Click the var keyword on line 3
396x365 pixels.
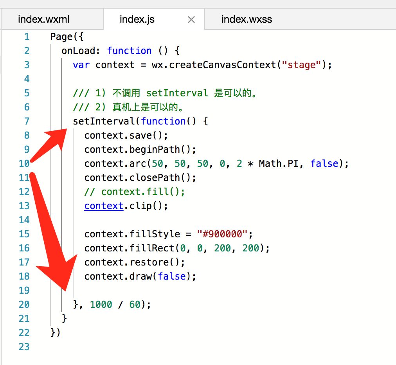click(x=81, y=65)
